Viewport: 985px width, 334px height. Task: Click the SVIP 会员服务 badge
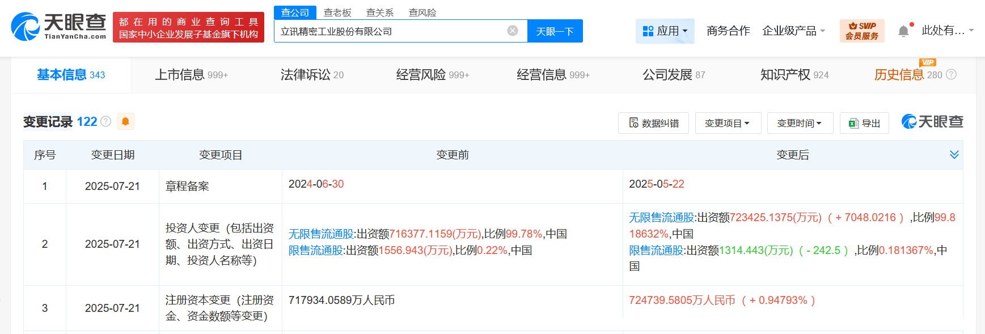(861, 31)
